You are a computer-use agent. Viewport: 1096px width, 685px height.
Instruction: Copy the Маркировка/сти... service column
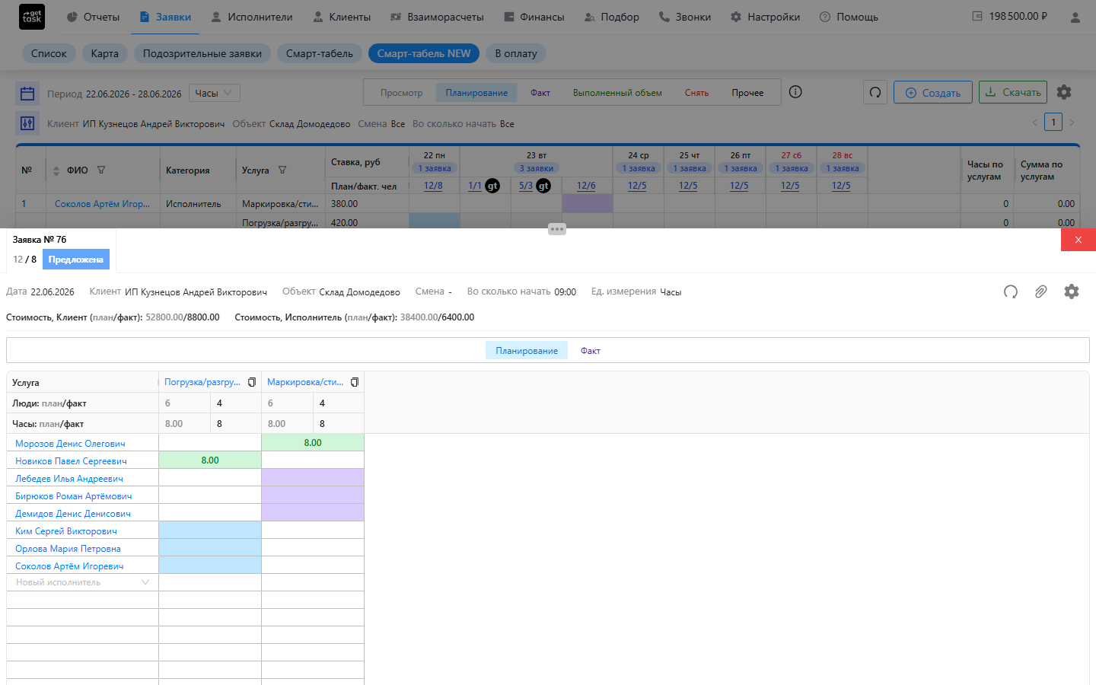click(355, 382)
